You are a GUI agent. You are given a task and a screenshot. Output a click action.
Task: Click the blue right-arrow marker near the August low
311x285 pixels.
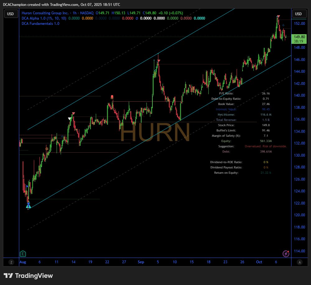[x=27, y=186]
